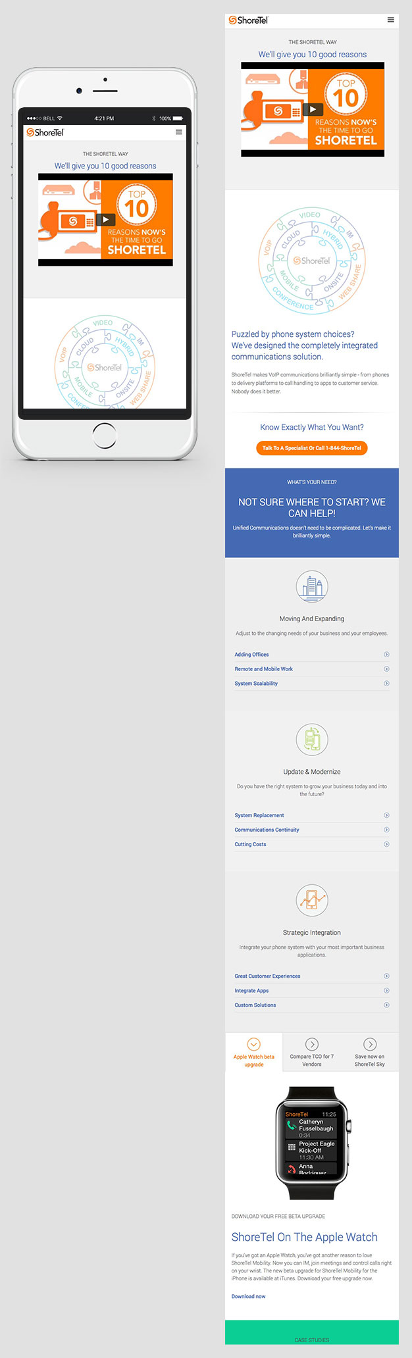Open the Remote and Mobile Work link
Image resolution: width=412 pixels, height=1358 pixels.
pyautogui.click(x=263, y=669)
